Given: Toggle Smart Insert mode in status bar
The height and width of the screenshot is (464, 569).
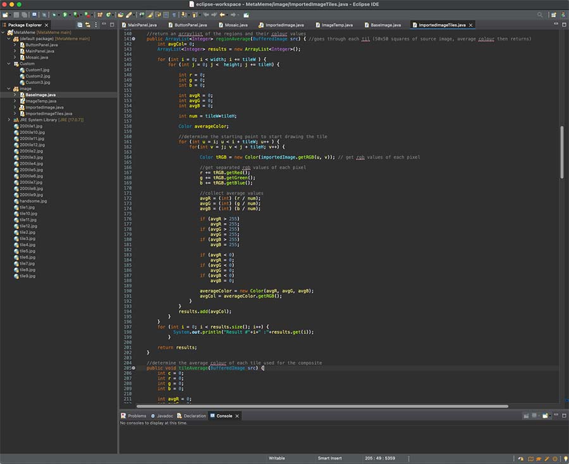Looking at the screenshot, I should point(330,458).
